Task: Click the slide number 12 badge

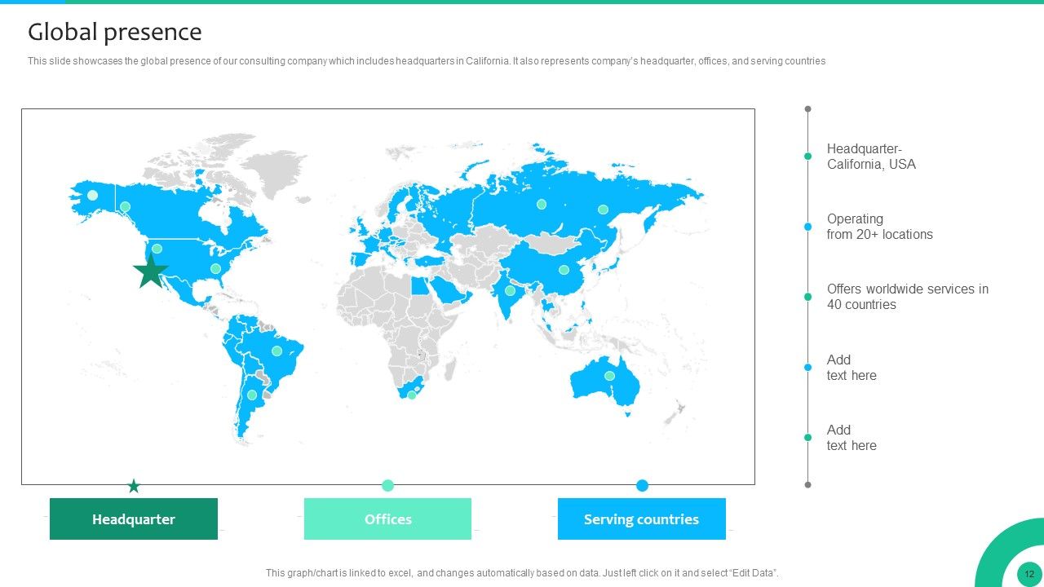Action: [1029, 574]
